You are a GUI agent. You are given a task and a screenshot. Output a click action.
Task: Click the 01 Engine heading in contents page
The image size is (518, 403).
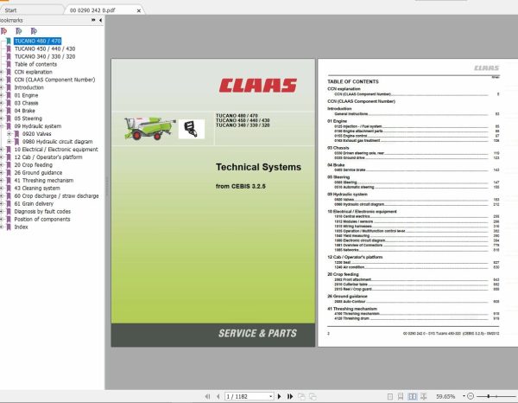coord(337,121)
